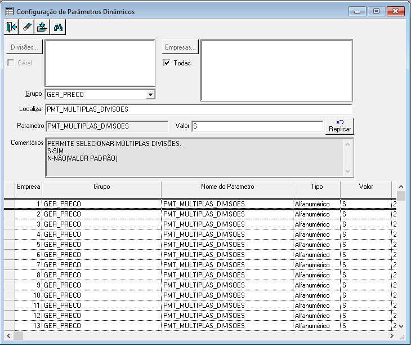Viewport: 411px width, 345px height.
Task: Select PMT_MULTIPLAS_DIVISOES cell in Empresa 3 row
Action: (x=227, y=224)
